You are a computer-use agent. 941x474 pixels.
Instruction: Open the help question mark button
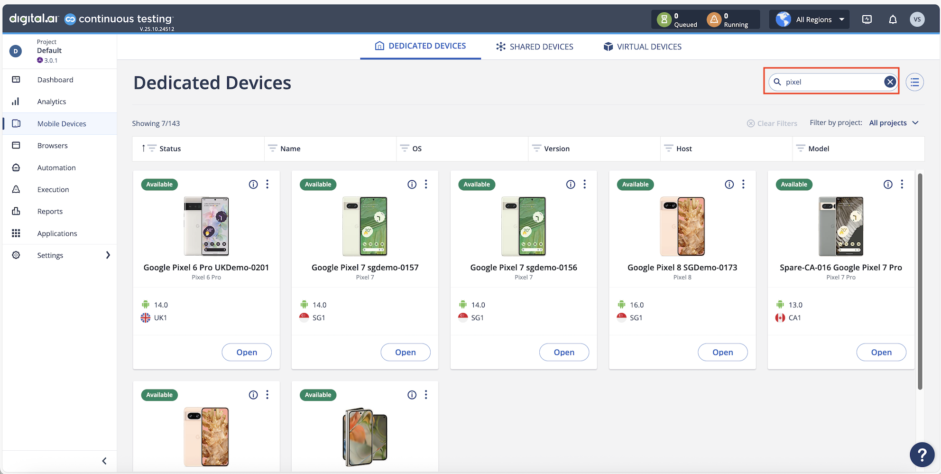(x=922, y=455)
